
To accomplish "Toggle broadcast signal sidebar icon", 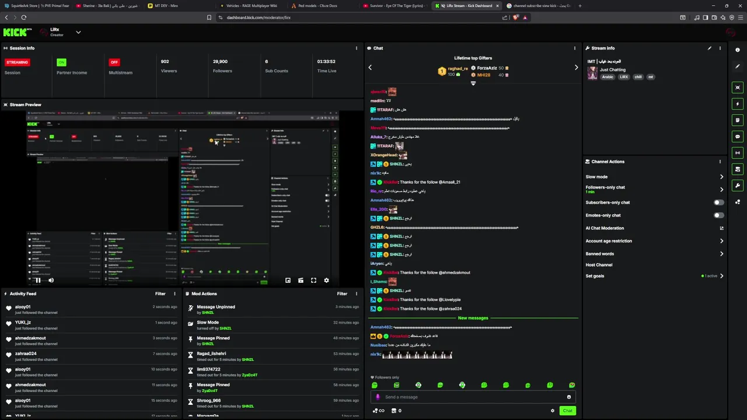I will [738, 153].
